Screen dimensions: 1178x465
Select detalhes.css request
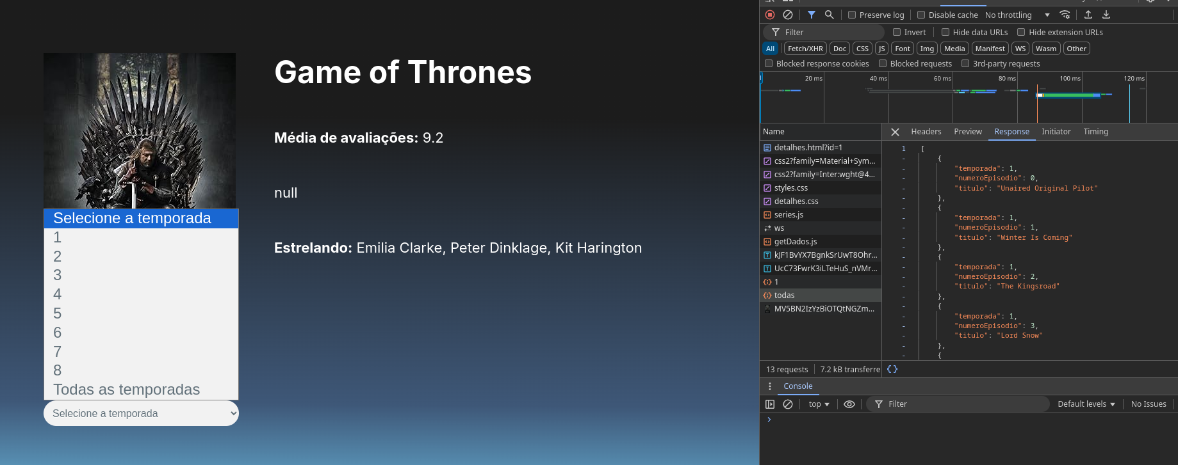[x=821, y=201]
